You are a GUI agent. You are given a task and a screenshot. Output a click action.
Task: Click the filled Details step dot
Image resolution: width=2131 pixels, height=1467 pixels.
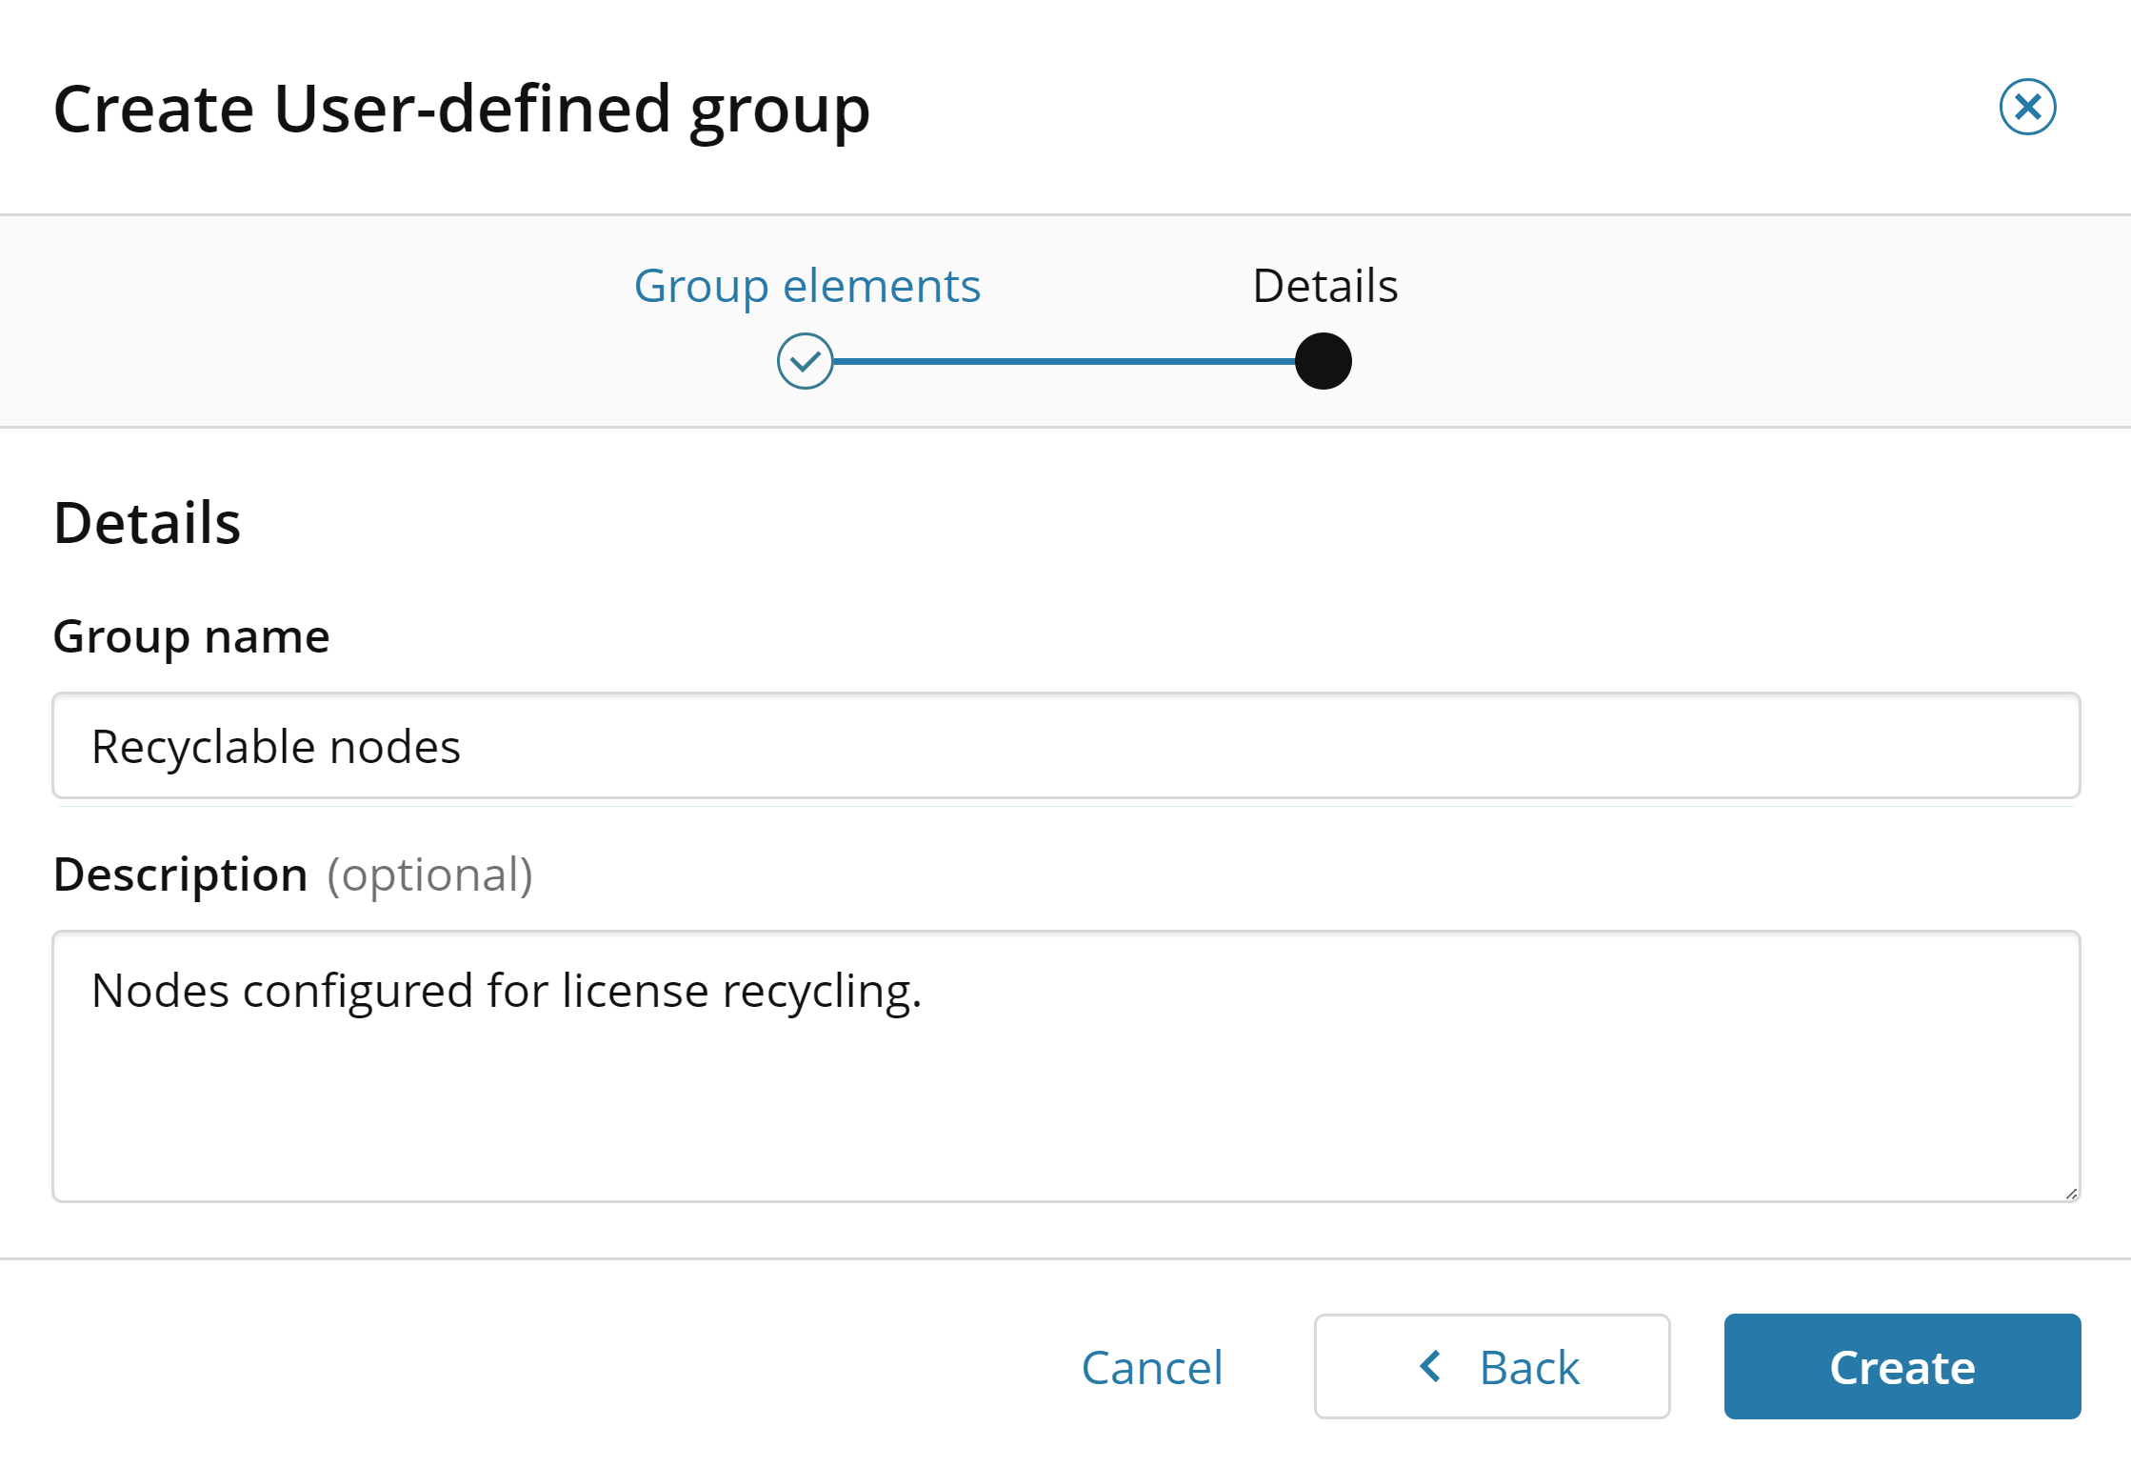point(1323,361)
